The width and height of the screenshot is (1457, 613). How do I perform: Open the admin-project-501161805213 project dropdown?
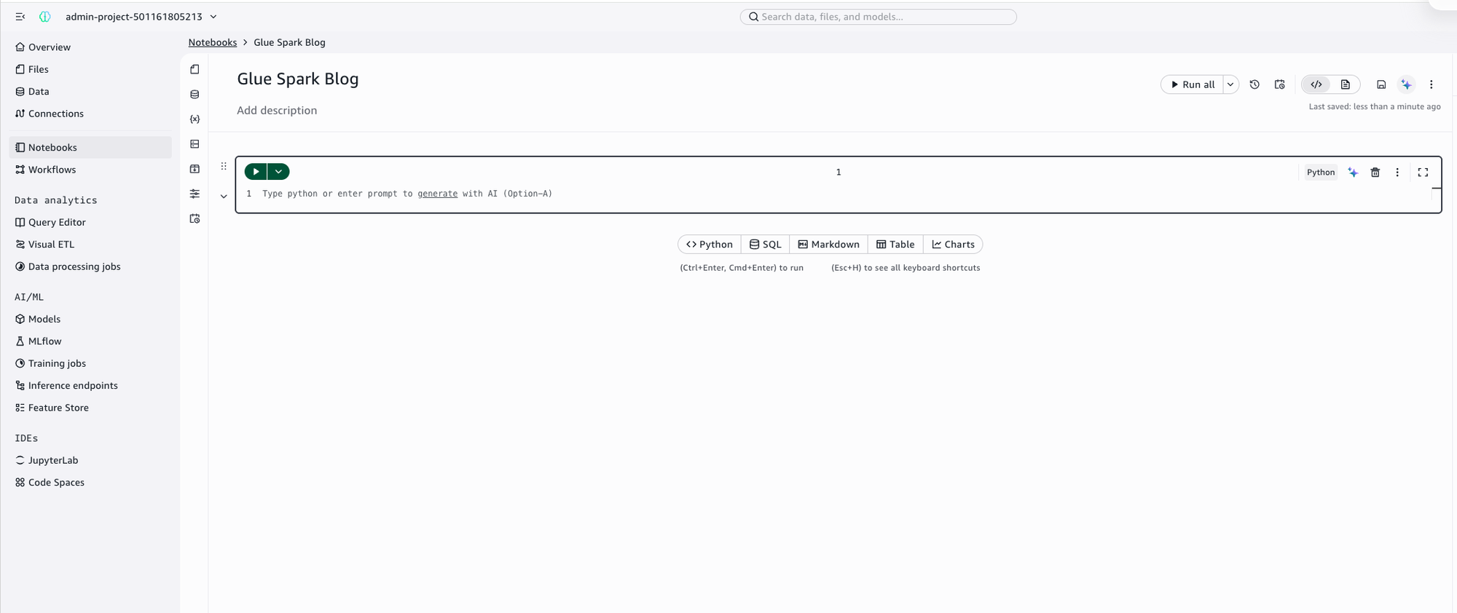click(141, 17)
